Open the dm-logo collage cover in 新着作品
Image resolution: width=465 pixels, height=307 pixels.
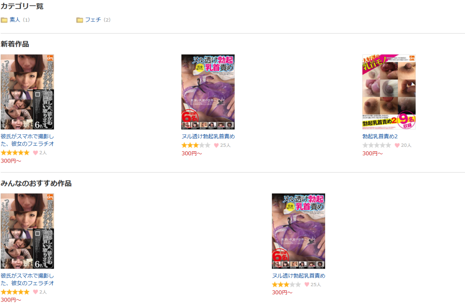[x=27, y=92]
